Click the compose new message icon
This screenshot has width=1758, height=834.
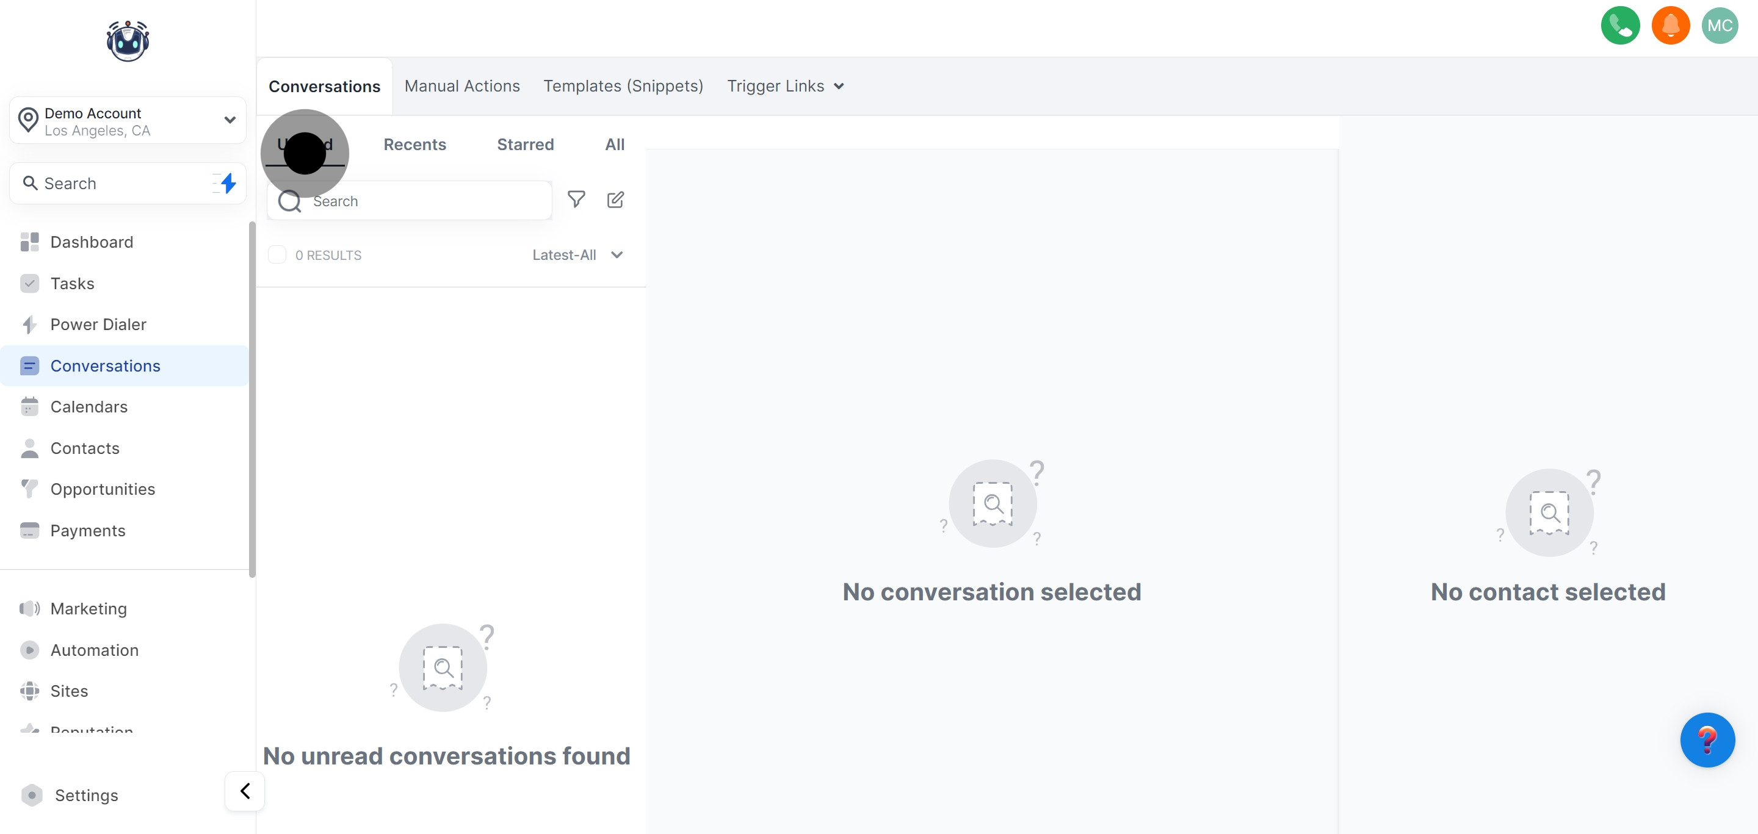615,199
